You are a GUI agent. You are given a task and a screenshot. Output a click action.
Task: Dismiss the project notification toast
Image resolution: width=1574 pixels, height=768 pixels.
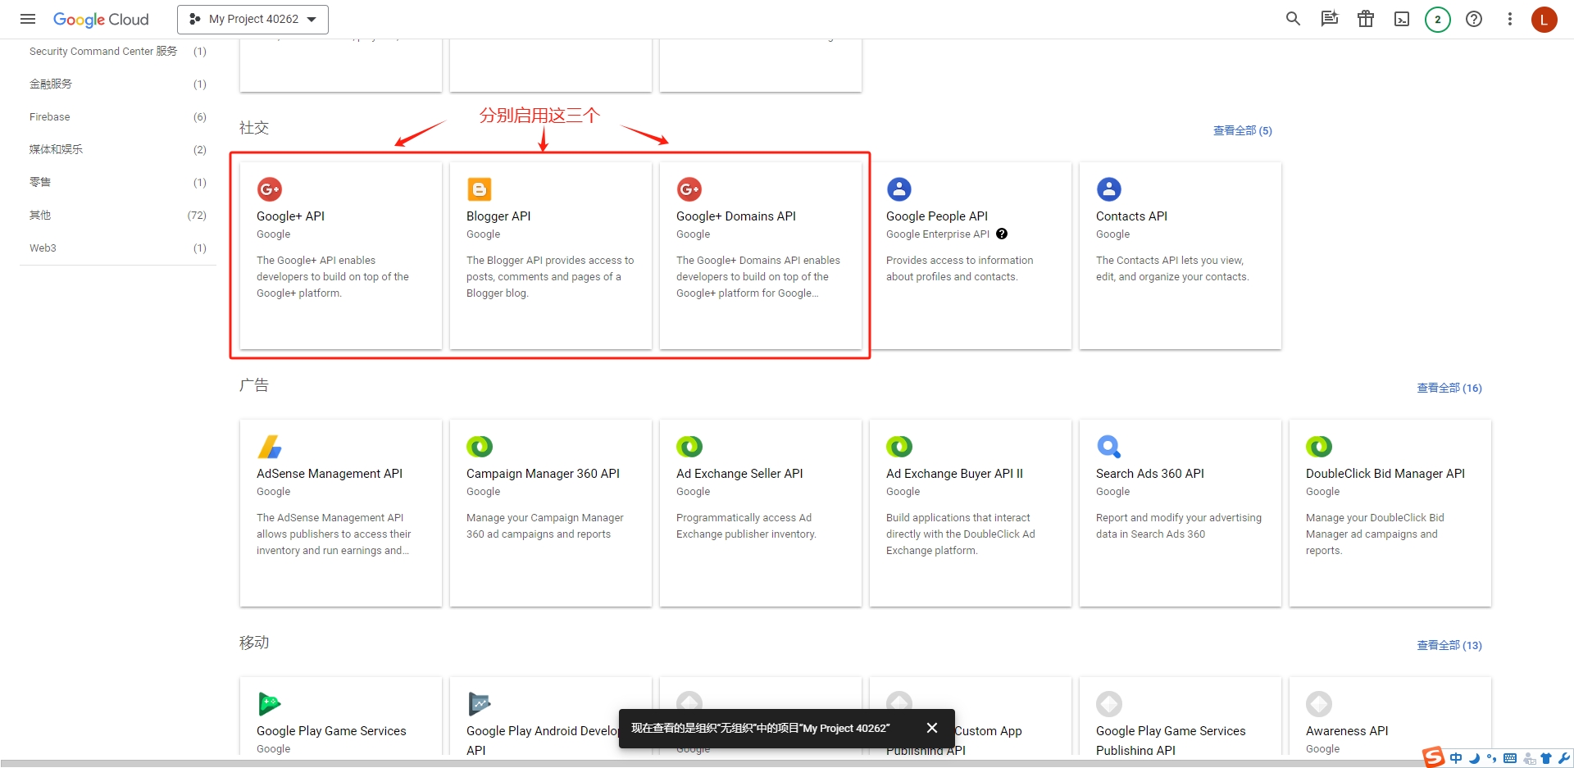click(x=932, y=728)
